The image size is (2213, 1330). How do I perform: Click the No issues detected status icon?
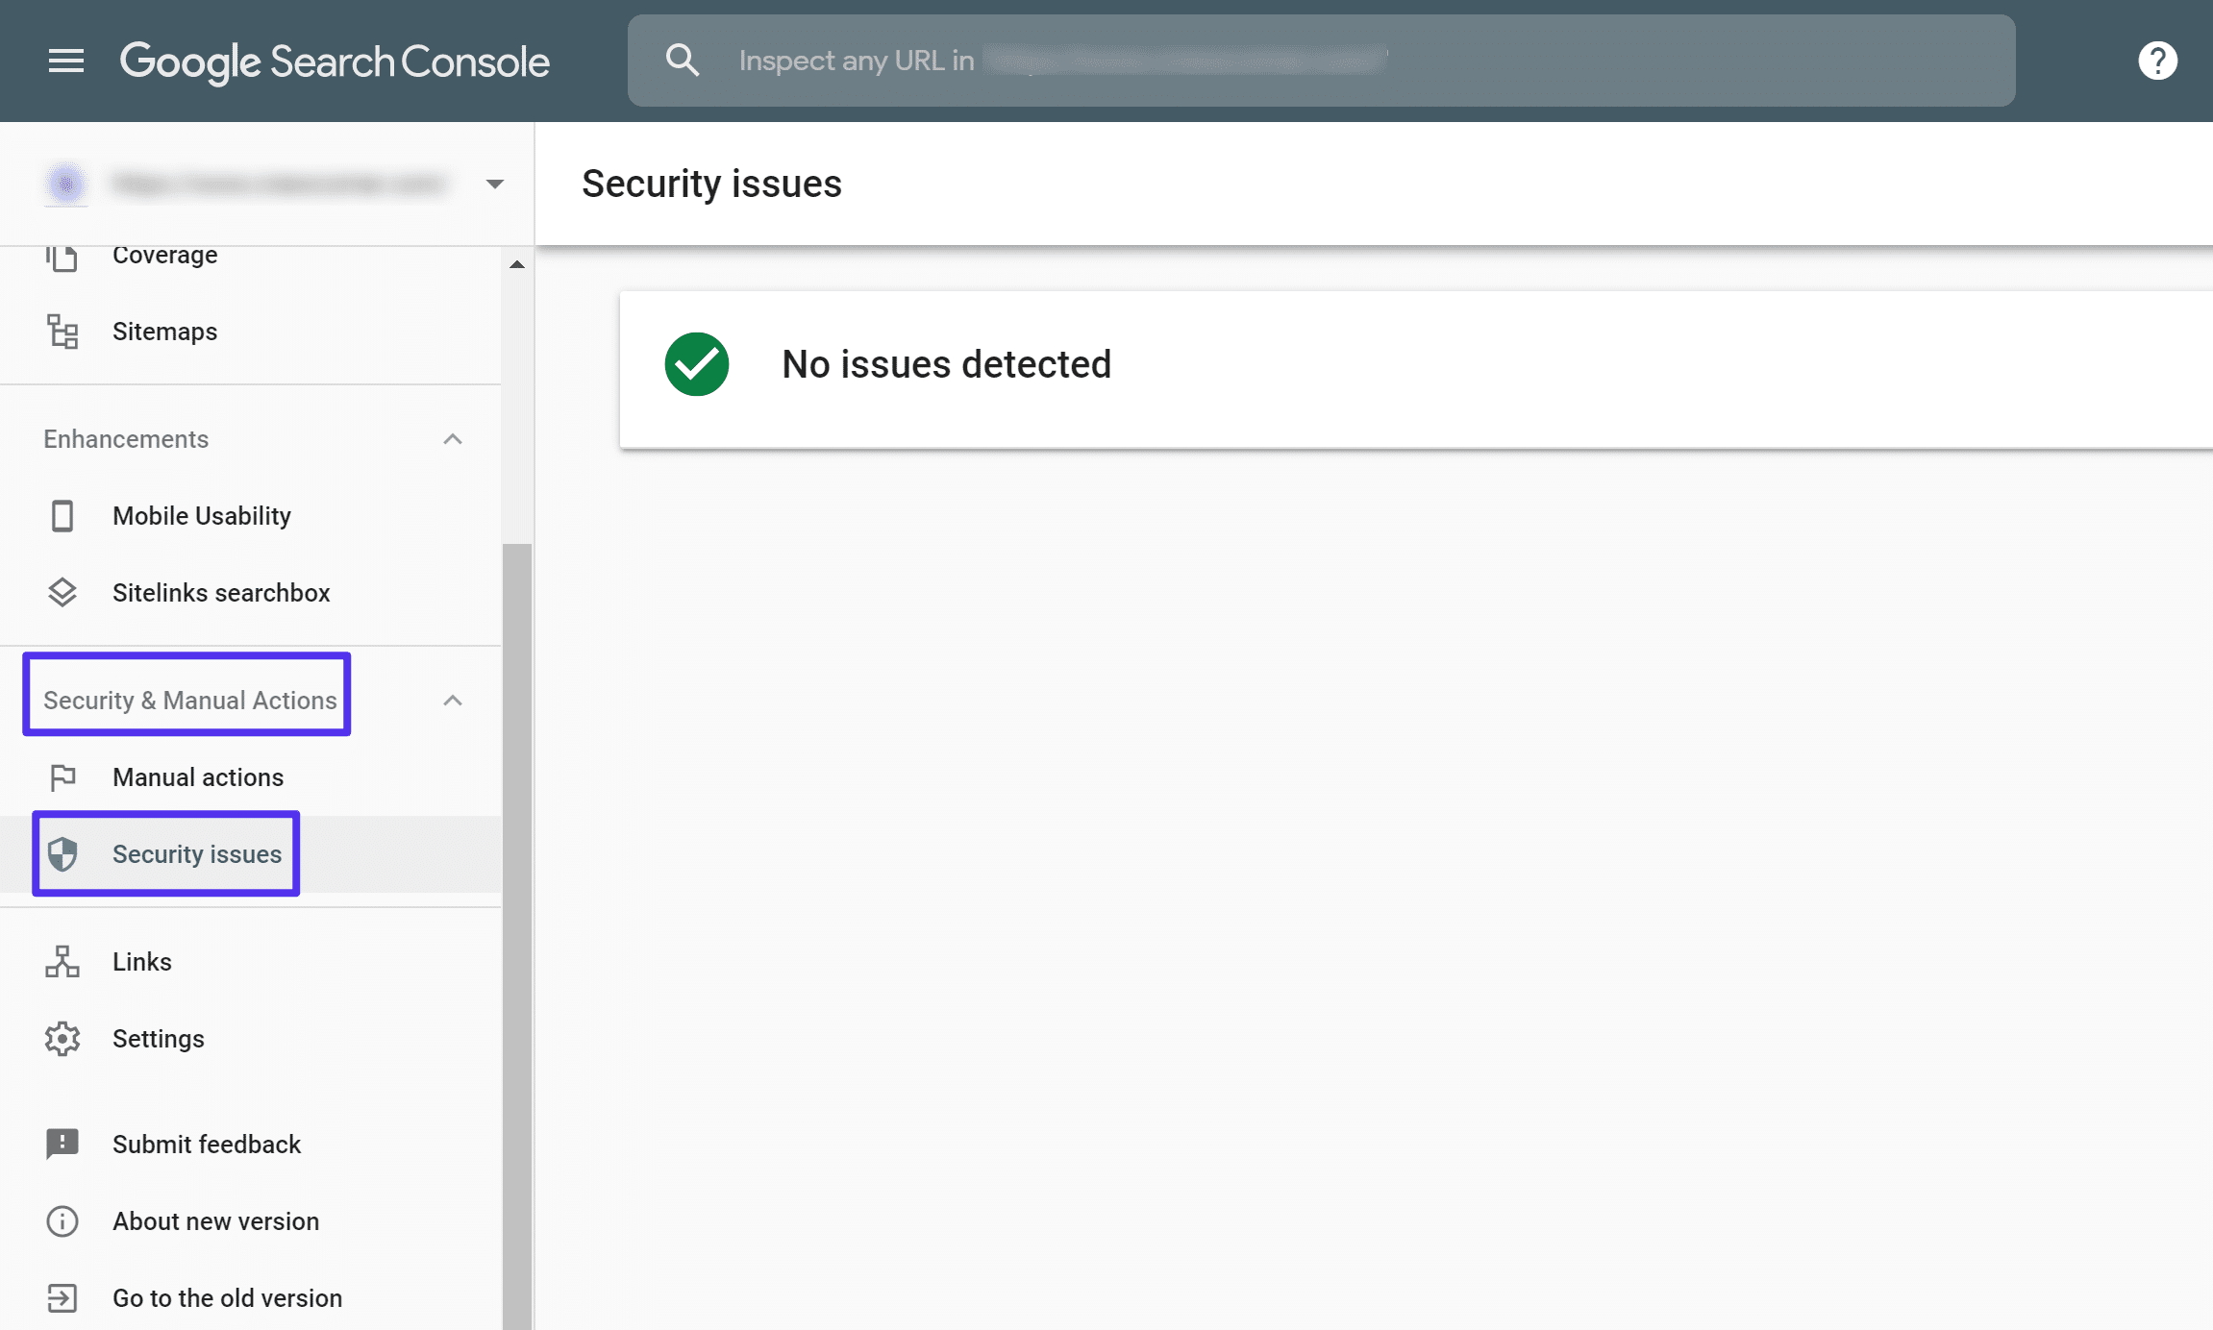point(695,361)
